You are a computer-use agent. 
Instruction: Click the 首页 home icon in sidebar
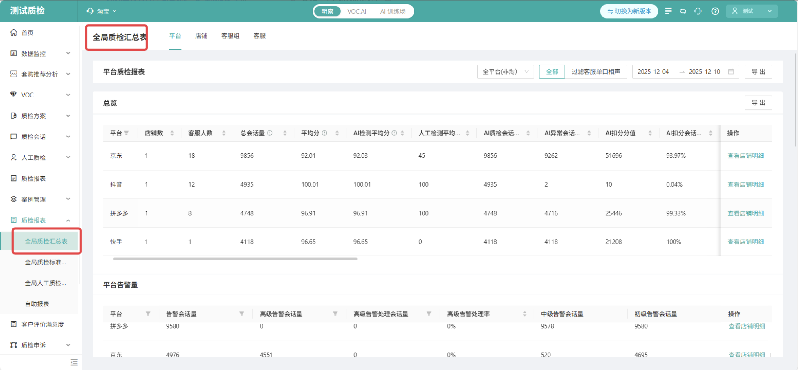click(x=14, y=32)
